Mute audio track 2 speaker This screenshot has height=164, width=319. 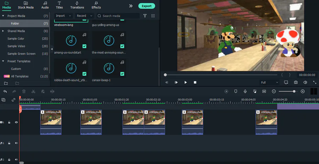[x=16, y=159]
